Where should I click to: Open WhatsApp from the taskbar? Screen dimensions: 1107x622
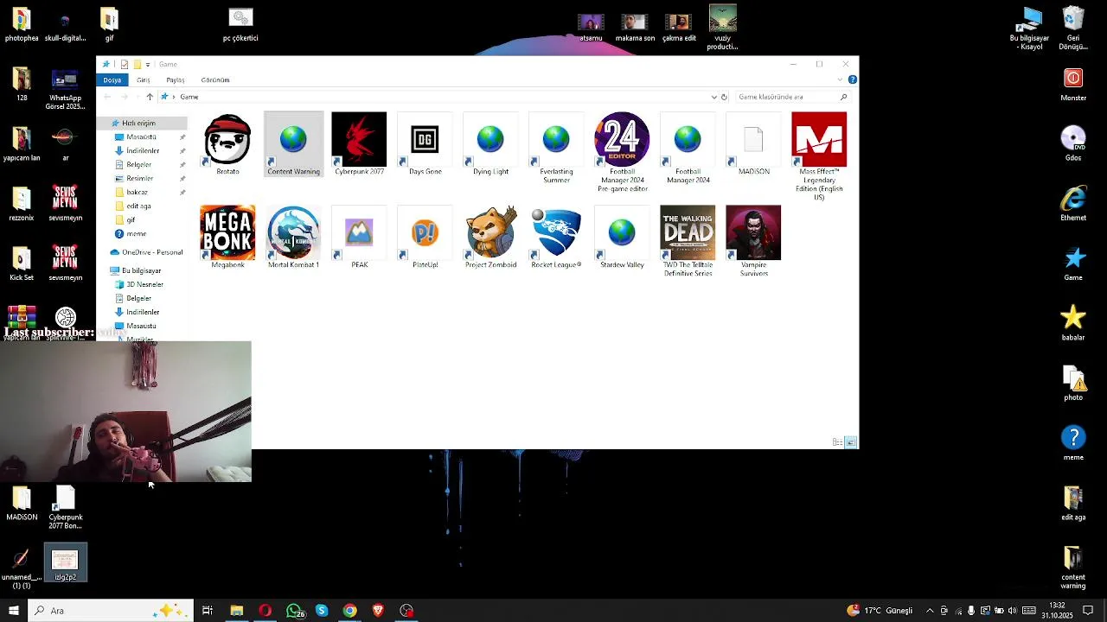pos(295,611)
